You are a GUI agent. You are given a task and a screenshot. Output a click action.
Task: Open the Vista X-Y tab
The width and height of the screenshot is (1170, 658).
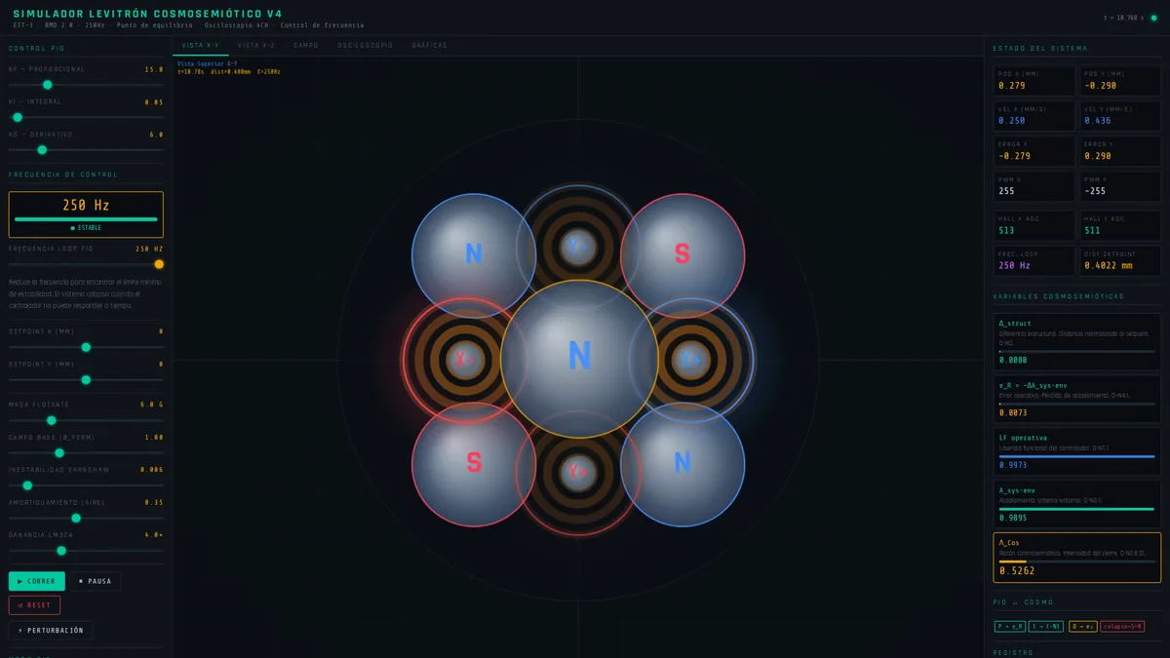[x=200, y=45]
